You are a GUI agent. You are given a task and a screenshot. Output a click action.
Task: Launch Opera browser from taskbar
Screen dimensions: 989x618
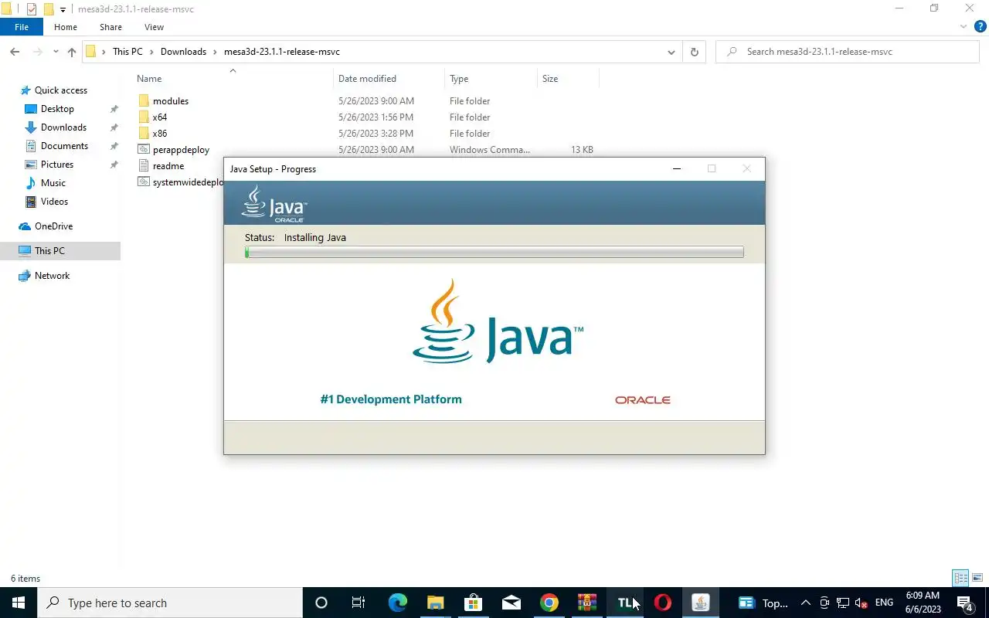[663, 603]
